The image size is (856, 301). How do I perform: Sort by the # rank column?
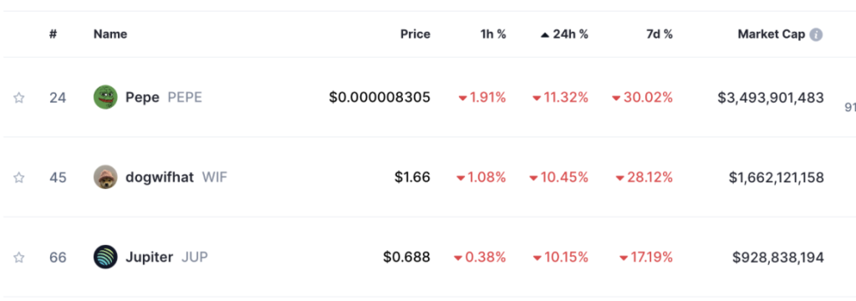click(53, 34)
